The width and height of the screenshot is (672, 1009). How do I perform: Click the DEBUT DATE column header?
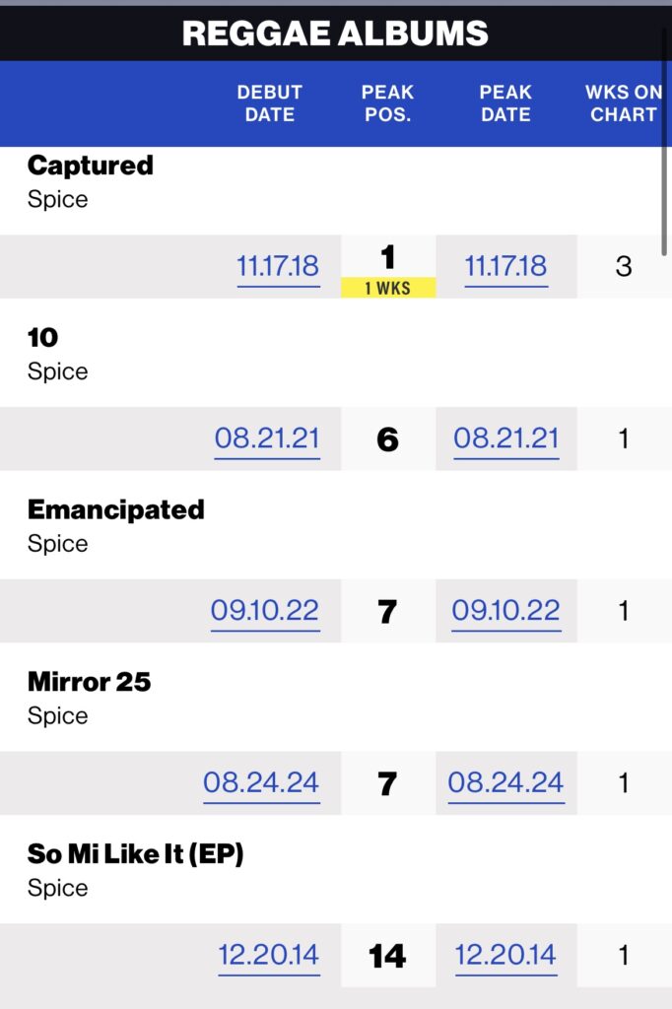pyautogui.click(x=270, y=103)
